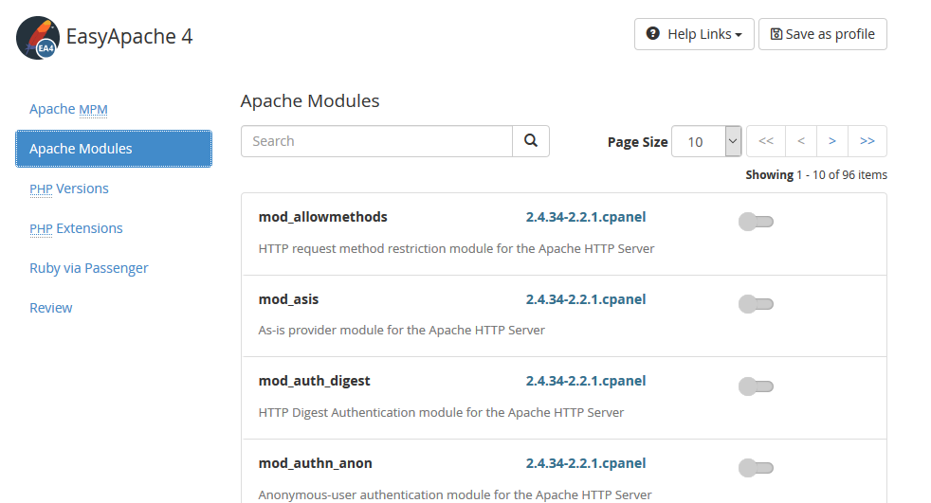This screenshot has width=931, height=503.
Task: Open the Apache MPM section
Action: coord(69,109)
